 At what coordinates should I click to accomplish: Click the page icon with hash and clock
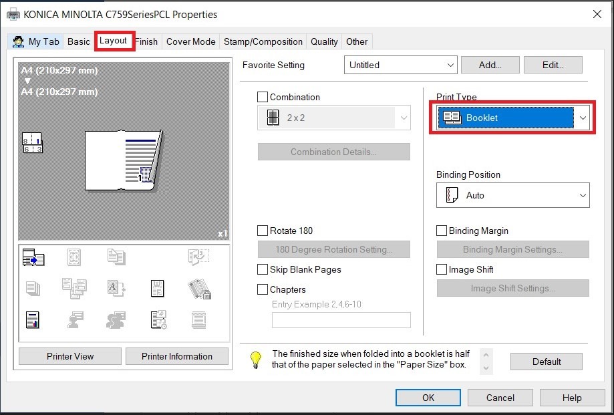pos(158,320)
